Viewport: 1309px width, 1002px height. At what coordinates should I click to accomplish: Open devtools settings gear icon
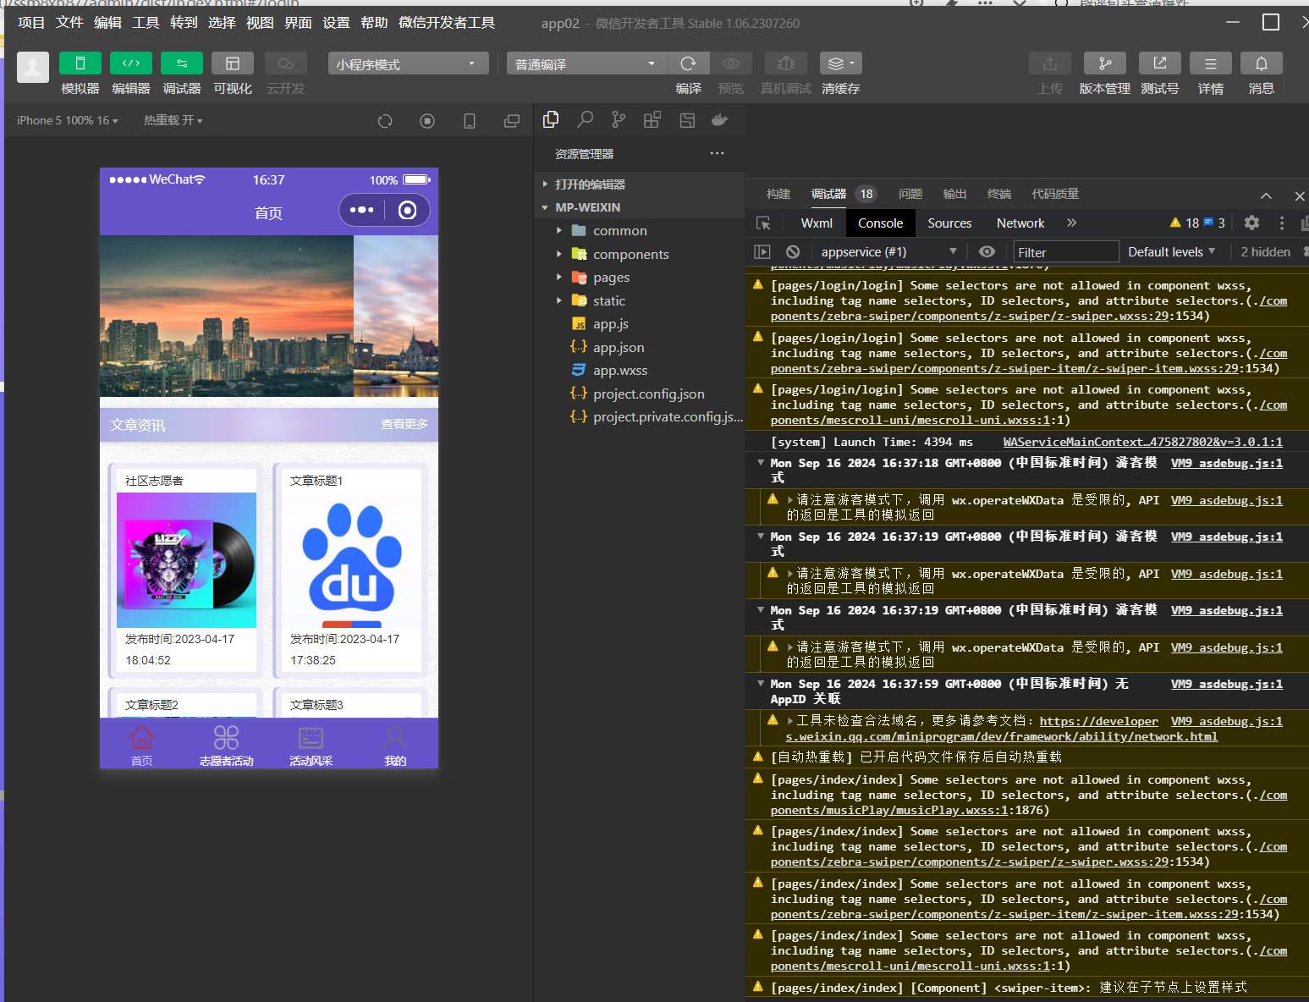pos(1251,223)
